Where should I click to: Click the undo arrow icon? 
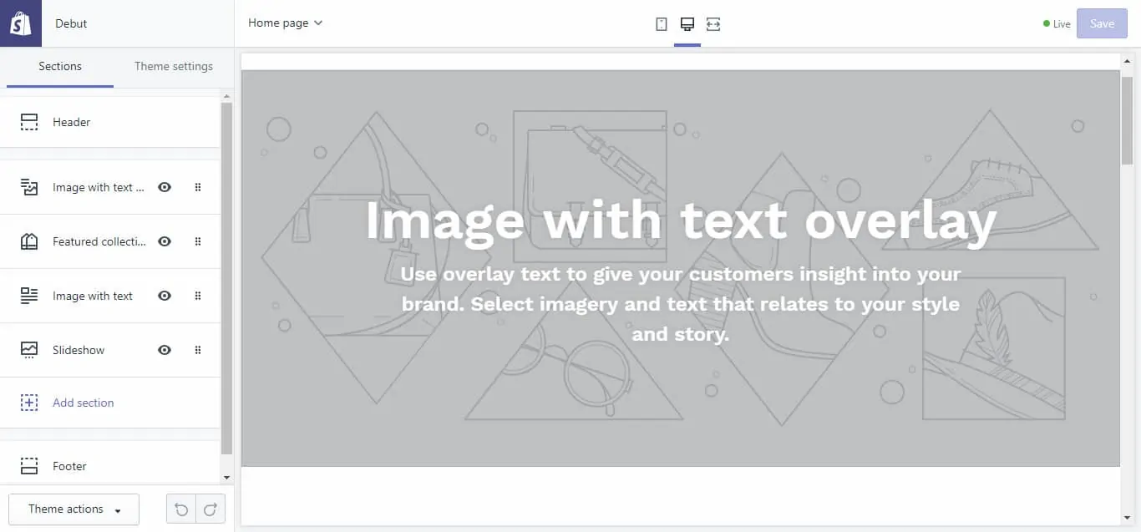coord(181,509)
